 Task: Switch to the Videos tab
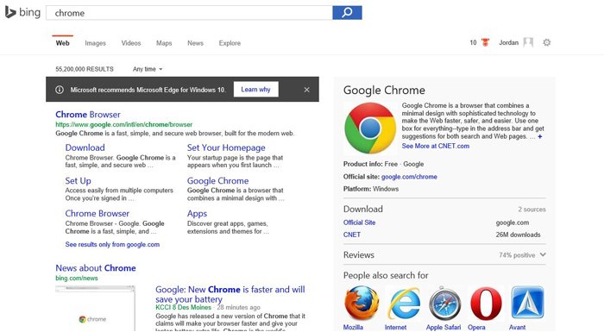coord(131,43)
